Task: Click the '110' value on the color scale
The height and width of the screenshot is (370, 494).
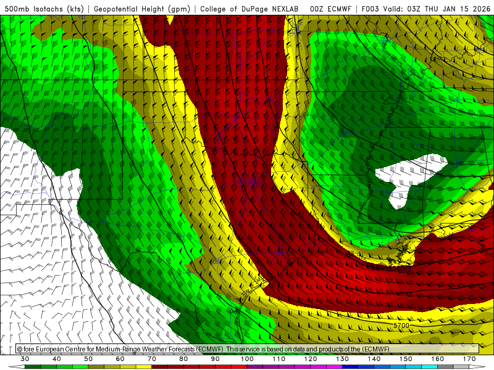Action: (279, 359)
